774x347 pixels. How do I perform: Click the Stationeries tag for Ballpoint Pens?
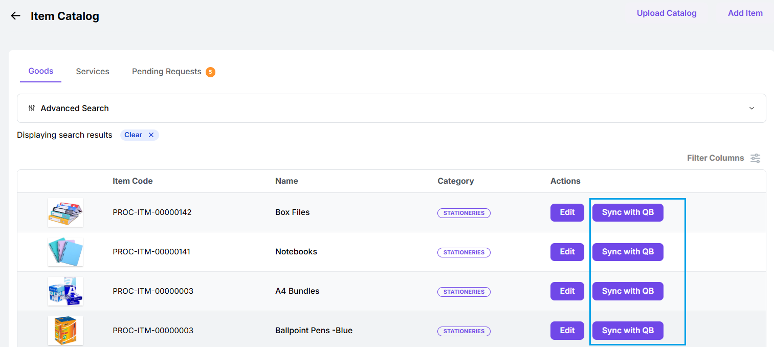click(464, 331)
